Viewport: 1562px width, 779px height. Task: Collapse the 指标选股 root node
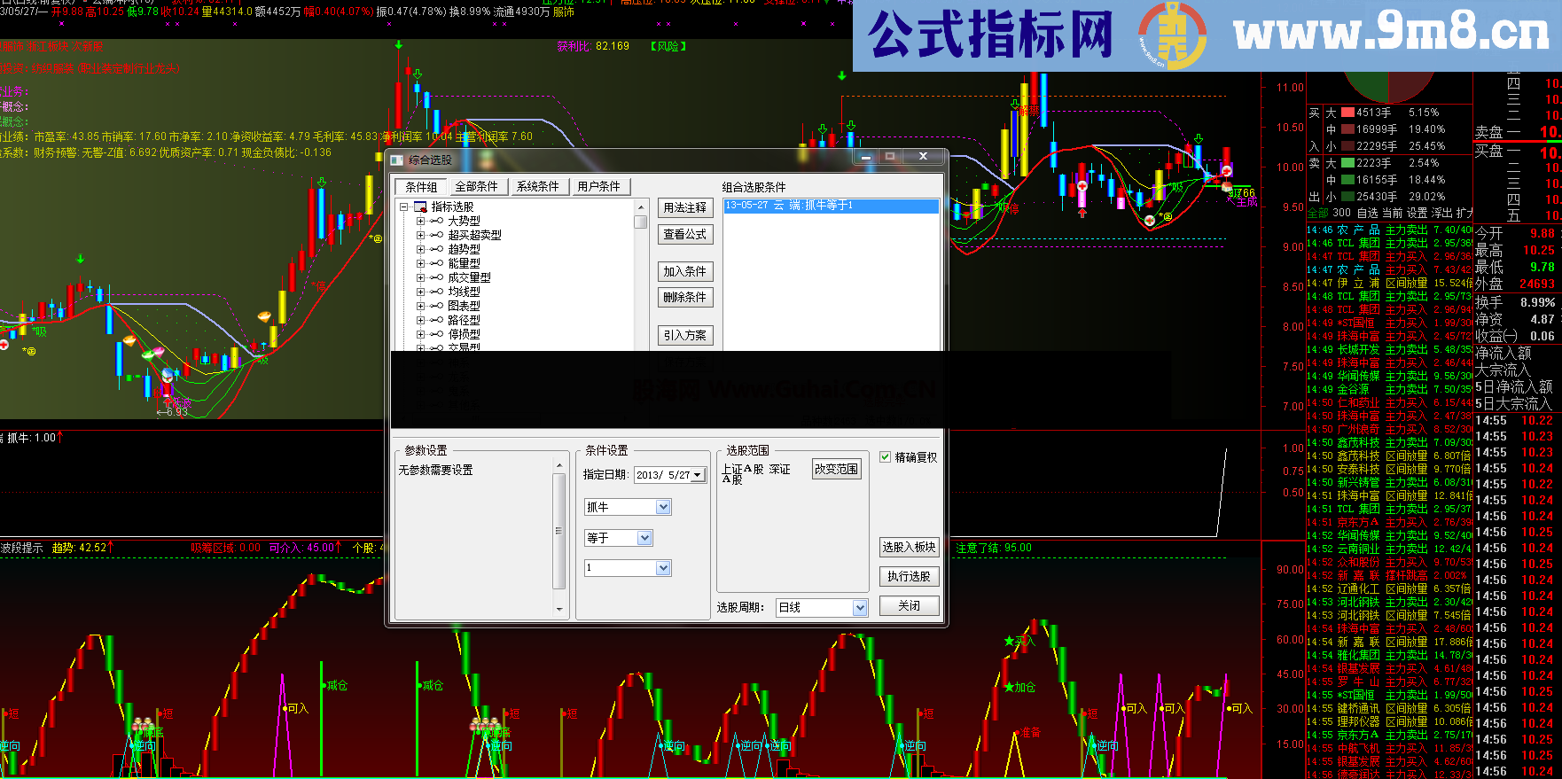(404, 207)
